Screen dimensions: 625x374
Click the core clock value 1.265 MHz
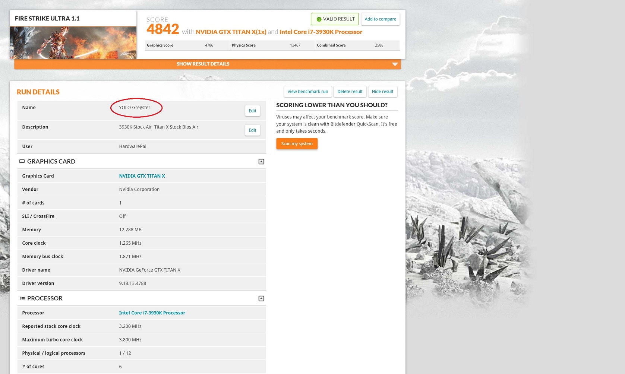pos(130,243)
